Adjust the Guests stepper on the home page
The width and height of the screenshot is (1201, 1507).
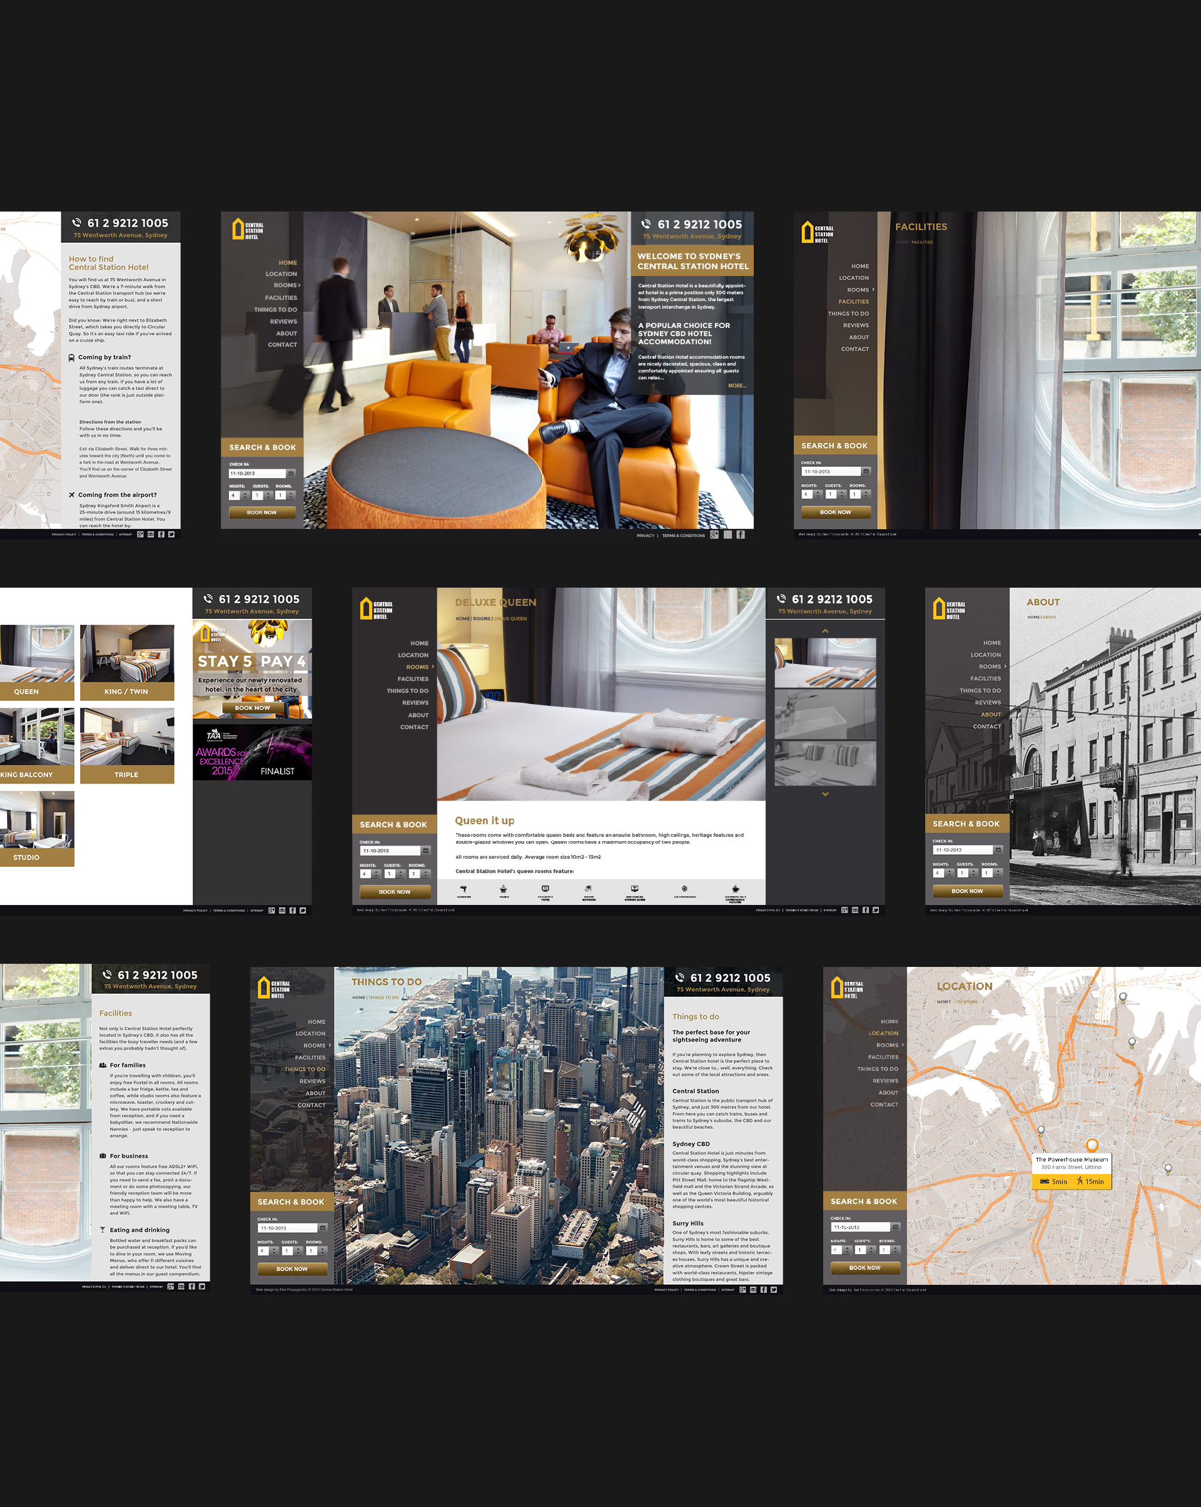[269, 495]
